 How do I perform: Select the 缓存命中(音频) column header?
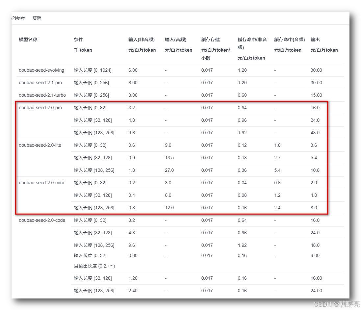tap(289, 39)
